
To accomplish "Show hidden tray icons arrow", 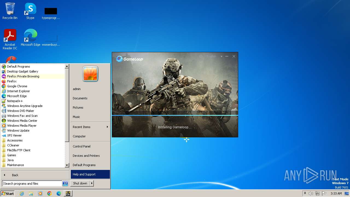I will [305, 193].
